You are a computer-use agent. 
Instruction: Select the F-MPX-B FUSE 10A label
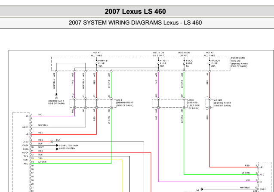(x=102, y=63)
